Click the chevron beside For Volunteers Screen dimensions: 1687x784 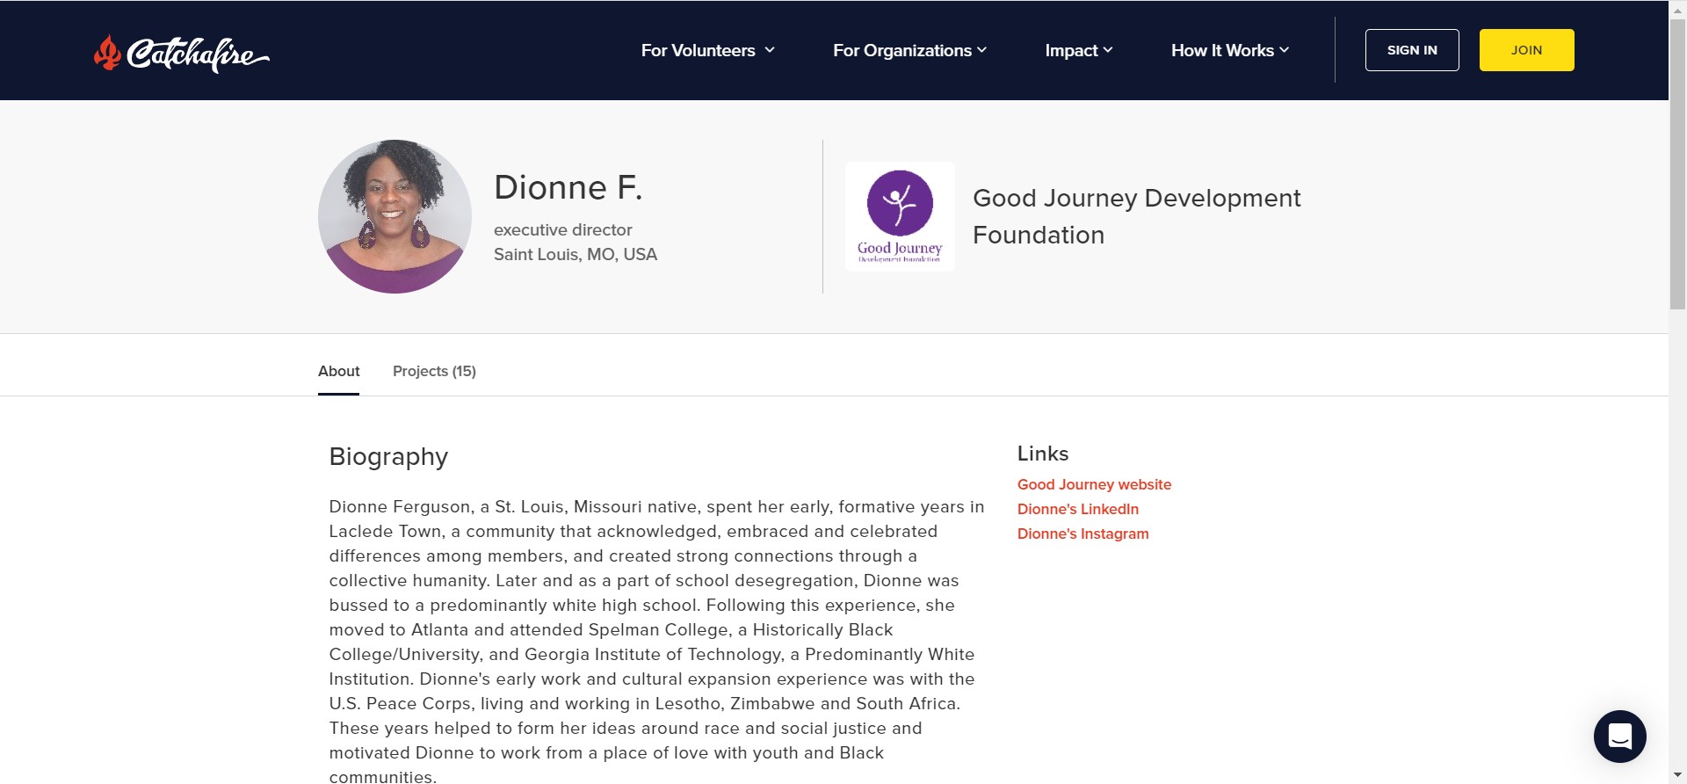770,50
